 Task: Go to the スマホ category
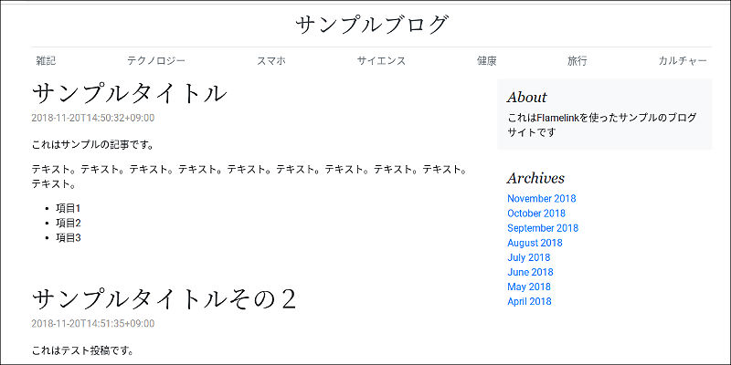[271, 61]
